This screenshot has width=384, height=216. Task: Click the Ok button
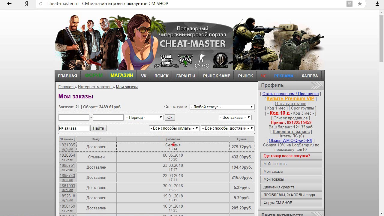170,117
